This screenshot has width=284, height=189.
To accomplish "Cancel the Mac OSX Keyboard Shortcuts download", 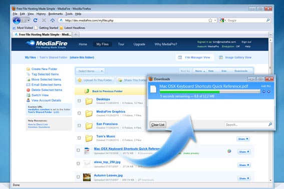I will pos(269,91).
